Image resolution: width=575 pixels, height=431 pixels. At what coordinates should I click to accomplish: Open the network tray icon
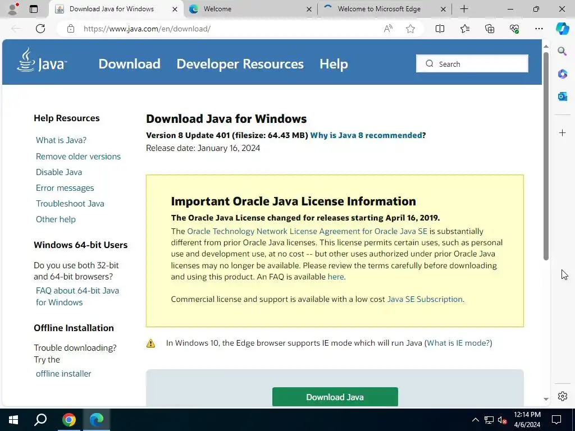coord(489,420)
